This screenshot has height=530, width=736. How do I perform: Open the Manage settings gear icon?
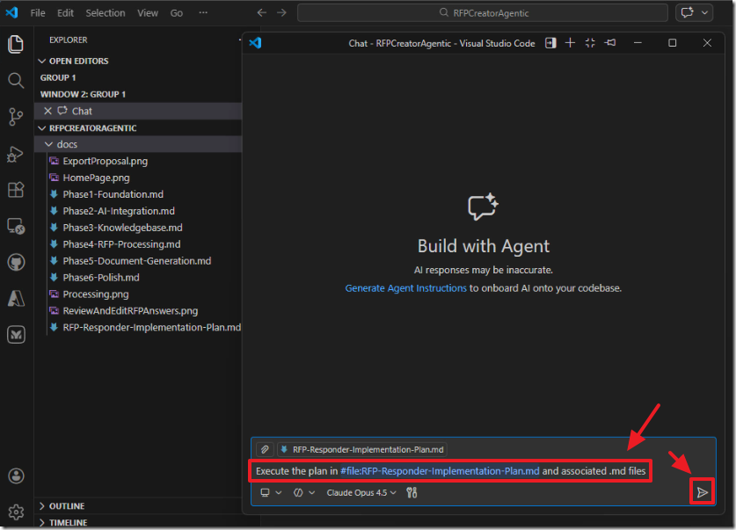click(16, 512)
